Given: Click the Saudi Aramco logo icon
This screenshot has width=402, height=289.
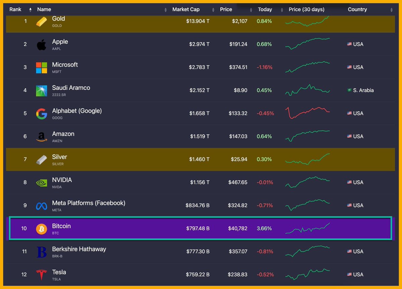Looking at the screenshot, I should (x=42, y=91).
